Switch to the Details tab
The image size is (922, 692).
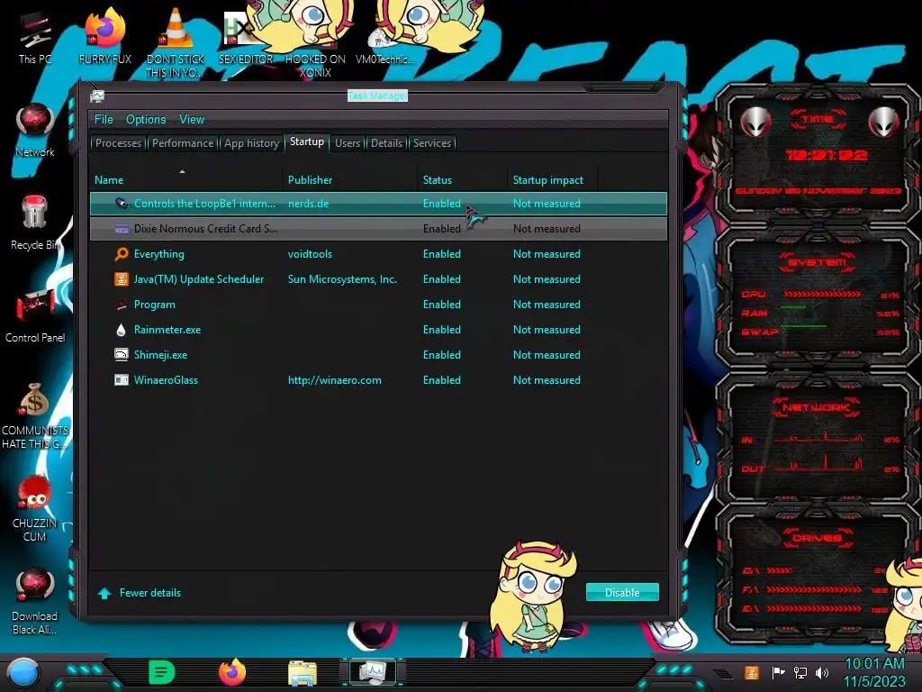coord(386,143)
